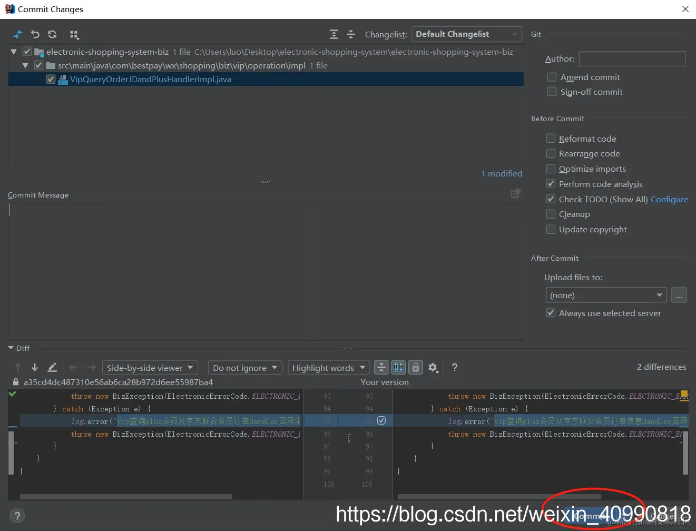Click the right diff vertical scrollbar
This screenshot has height=531, width=696.
[685, 454]
